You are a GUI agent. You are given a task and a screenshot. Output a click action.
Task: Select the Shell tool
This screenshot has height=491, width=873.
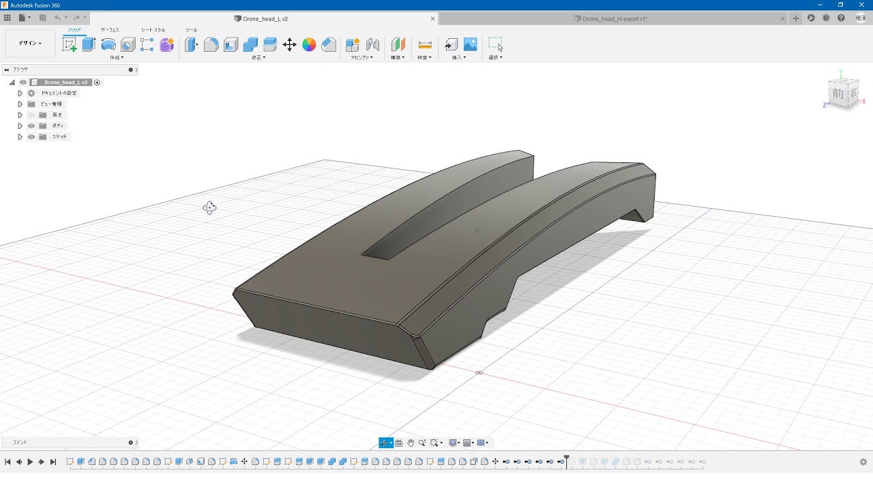tap(231, 45)
